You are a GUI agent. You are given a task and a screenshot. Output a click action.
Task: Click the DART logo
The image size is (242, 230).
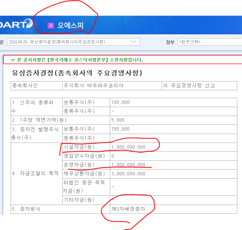point(16,23)
